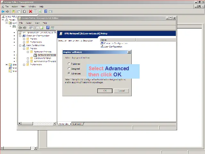205x154 pixels.
Task: Open the Action menu in the Editor window
Action: click(x=29, y=23)
